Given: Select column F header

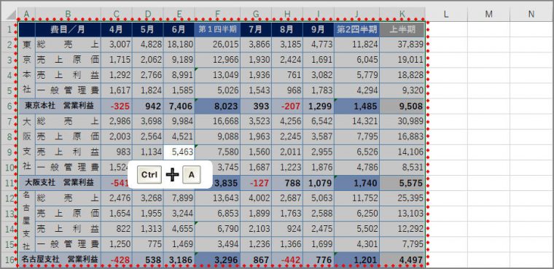Looking at the screenshot, I should coord(217,14).
